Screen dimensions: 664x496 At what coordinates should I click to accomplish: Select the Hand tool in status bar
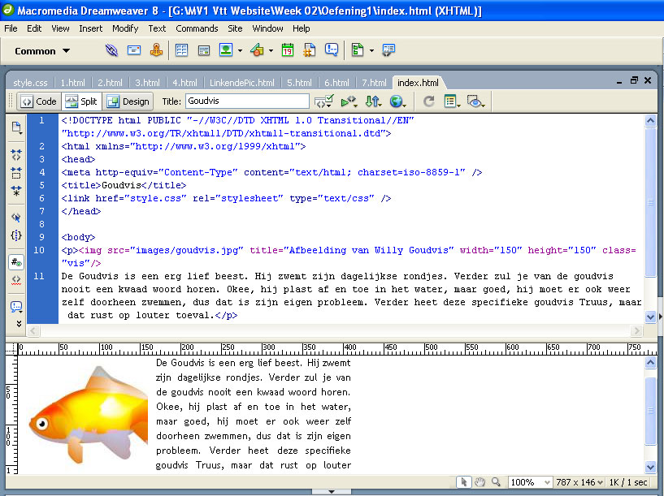[480, 482]
